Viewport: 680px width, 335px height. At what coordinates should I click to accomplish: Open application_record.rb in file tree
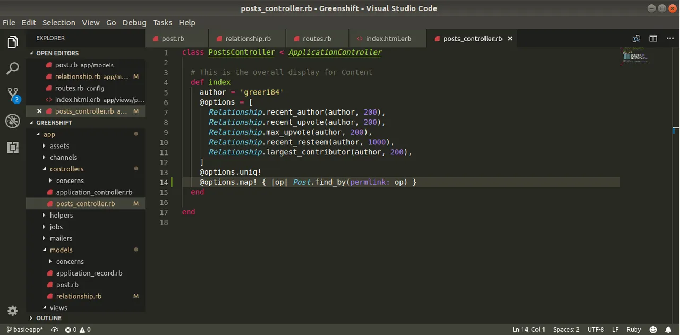(x=85, y=273)
